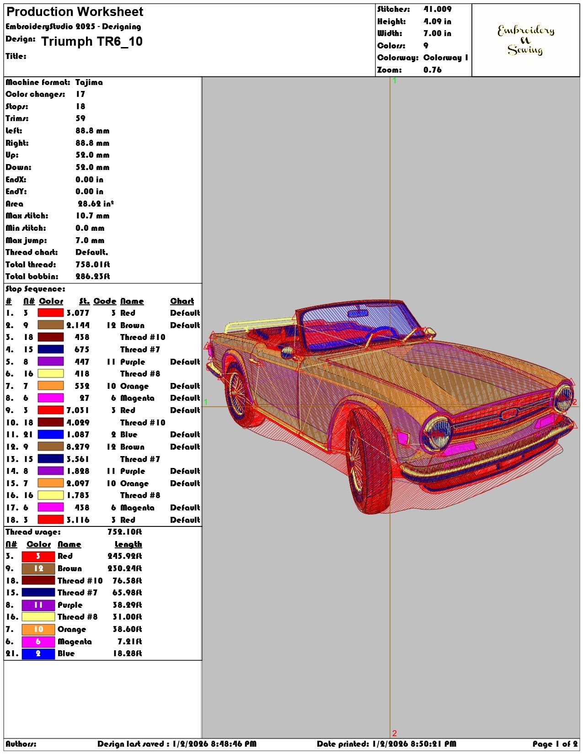
Task: Select the 'Date printed' timestamp in footer
Action: point(386,744)
